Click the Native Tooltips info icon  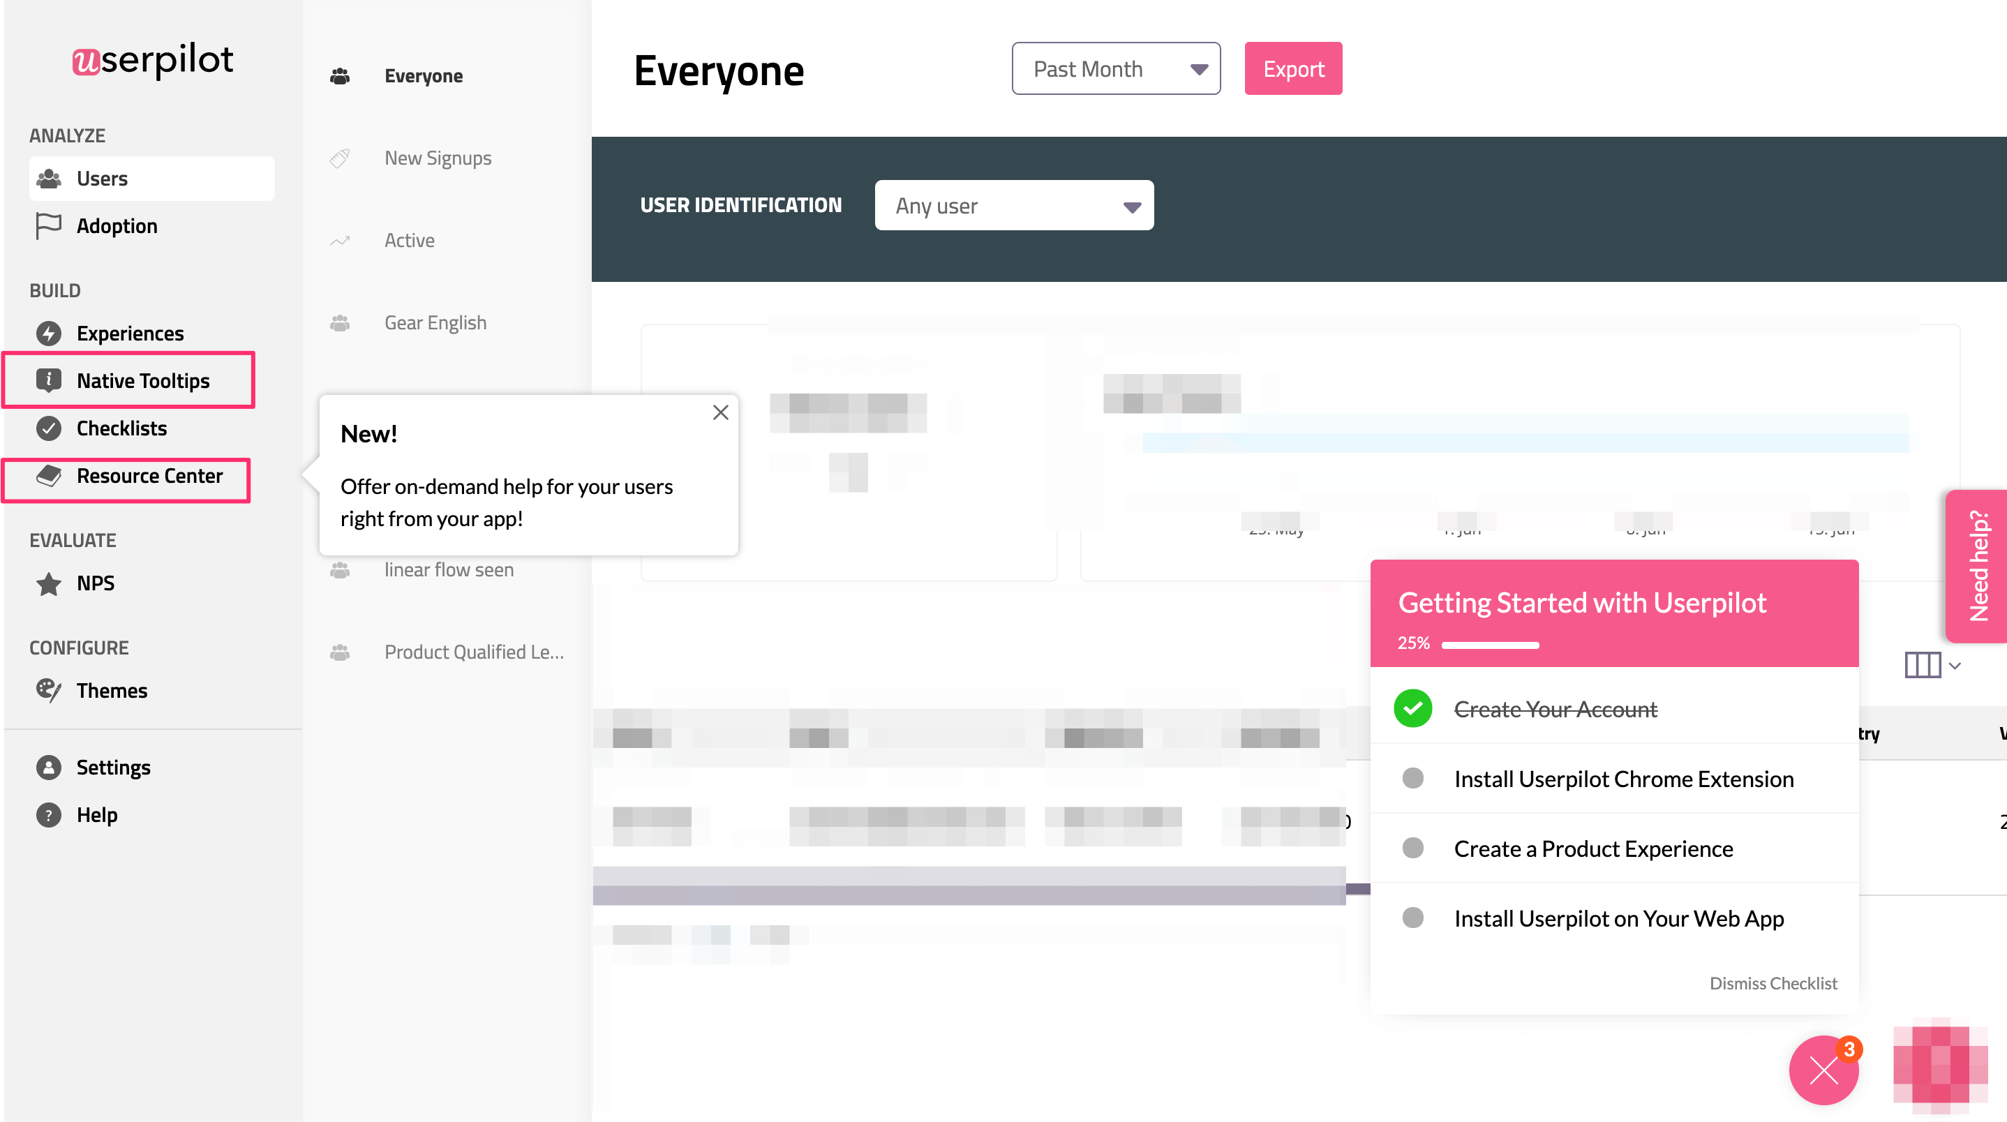pos(48,380)
